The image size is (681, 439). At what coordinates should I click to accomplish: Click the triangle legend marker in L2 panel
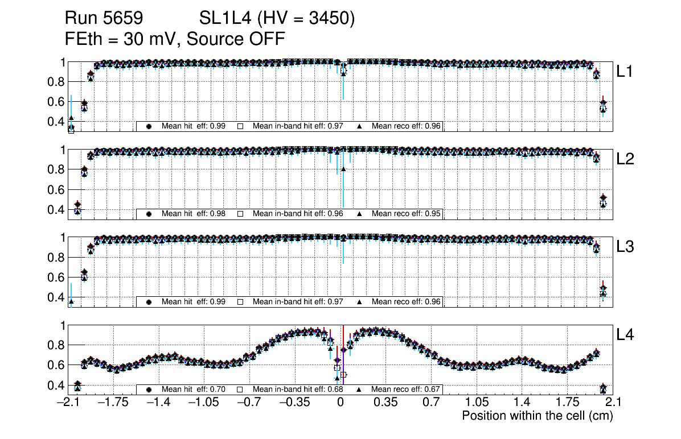[x=360, y=214]
